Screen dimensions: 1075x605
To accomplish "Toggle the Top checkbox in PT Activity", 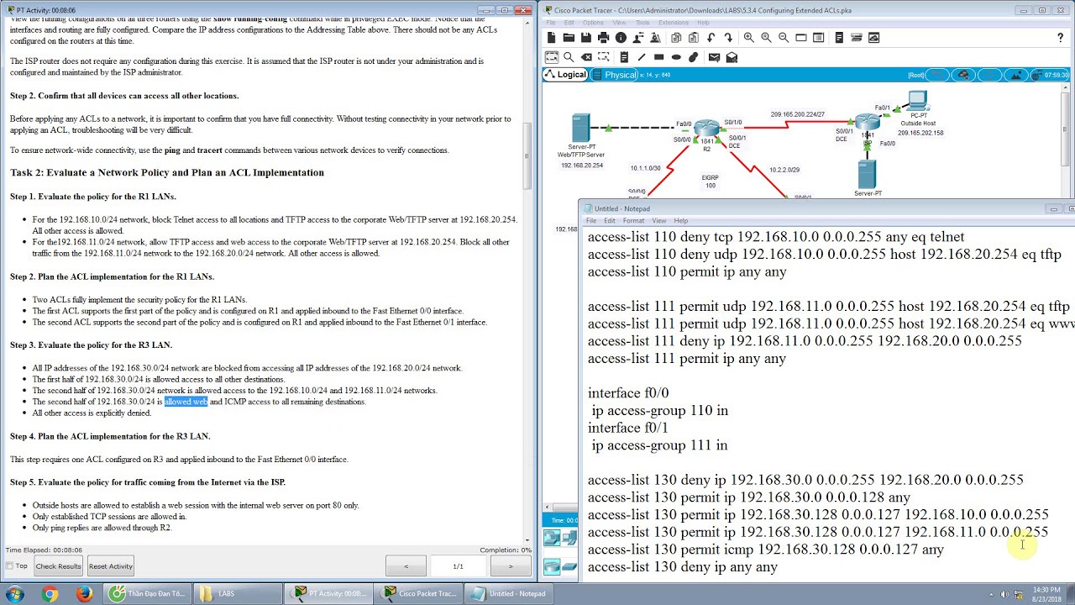I will coord(9,566).
